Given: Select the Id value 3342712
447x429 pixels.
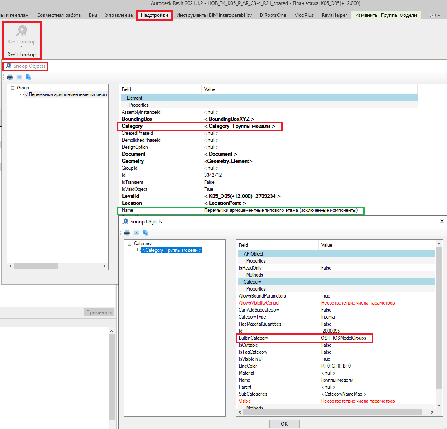Looking at the screenshot, I should pyautogui.click(x=213, y=175).
